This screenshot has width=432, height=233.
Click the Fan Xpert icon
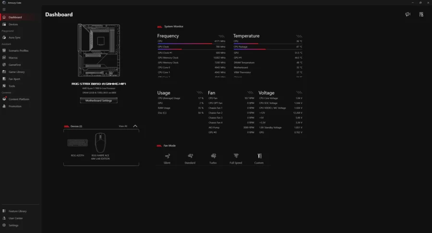[x=4, y=79]
